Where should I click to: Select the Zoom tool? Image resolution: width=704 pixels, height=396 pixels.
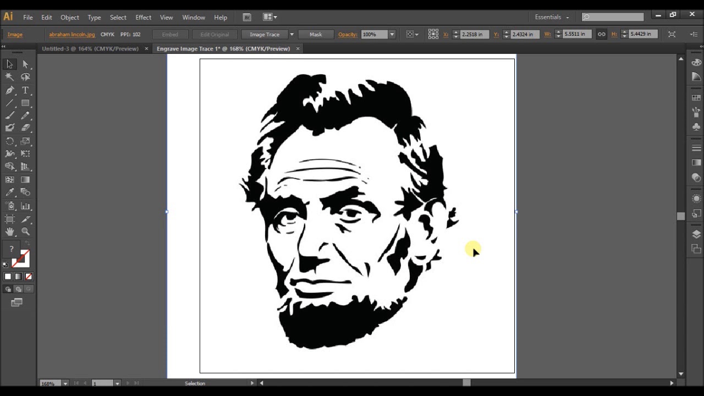point(25,232)
